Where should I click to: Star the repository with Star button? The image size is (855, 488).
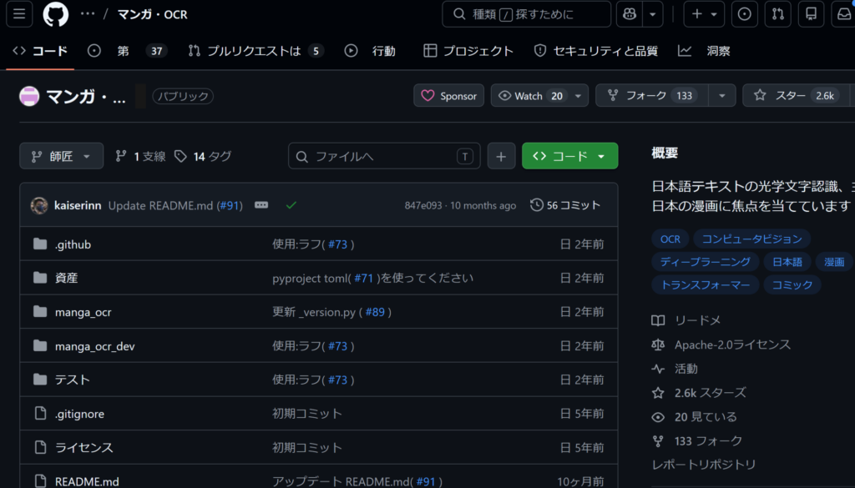[x=793, y=96]
